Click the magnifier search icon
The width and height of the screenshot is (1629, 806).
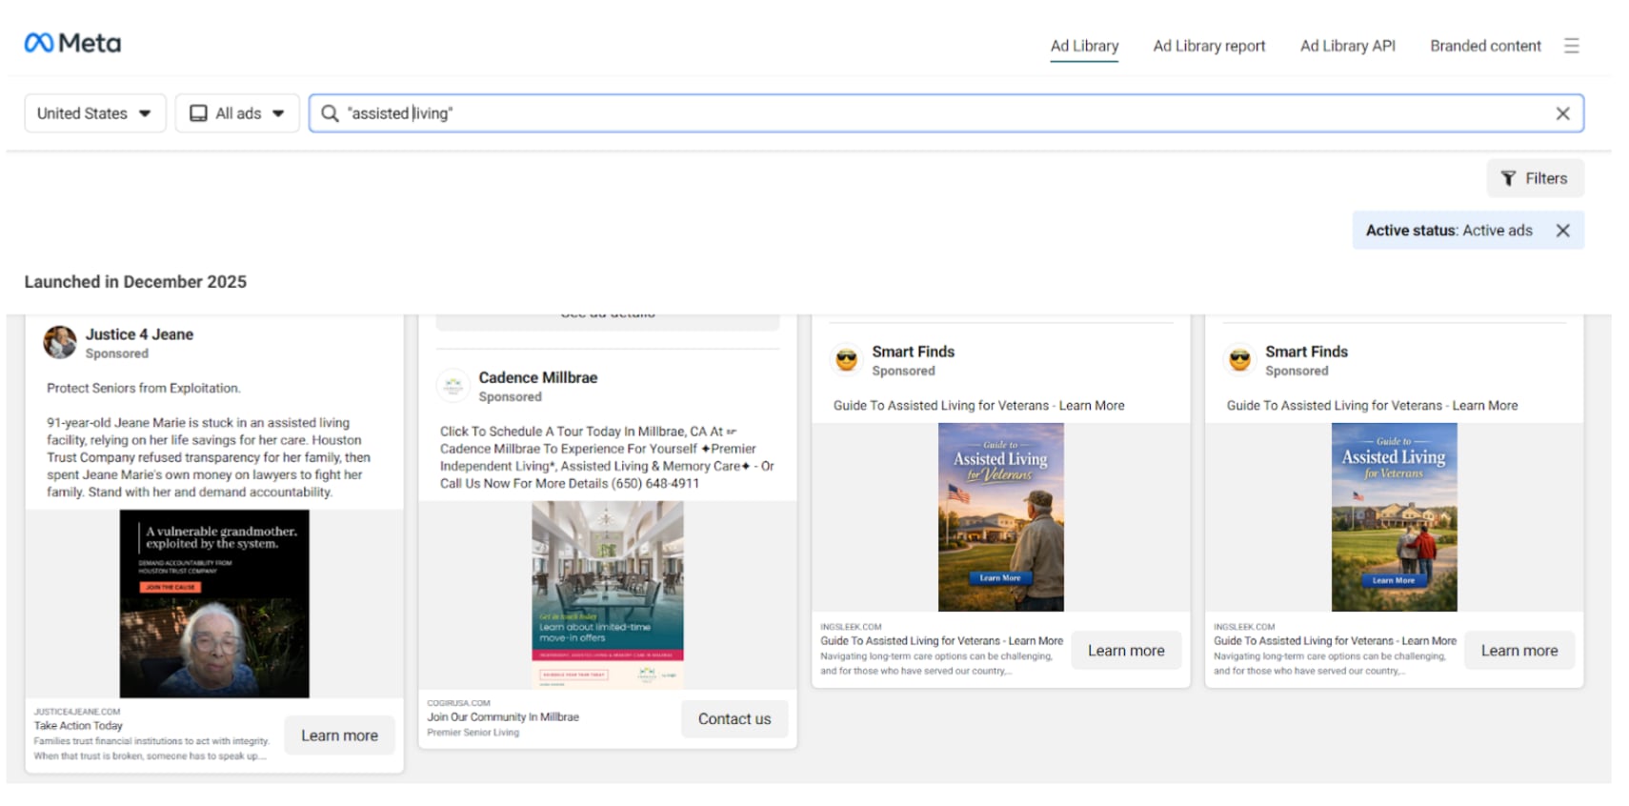click(330, 113)
